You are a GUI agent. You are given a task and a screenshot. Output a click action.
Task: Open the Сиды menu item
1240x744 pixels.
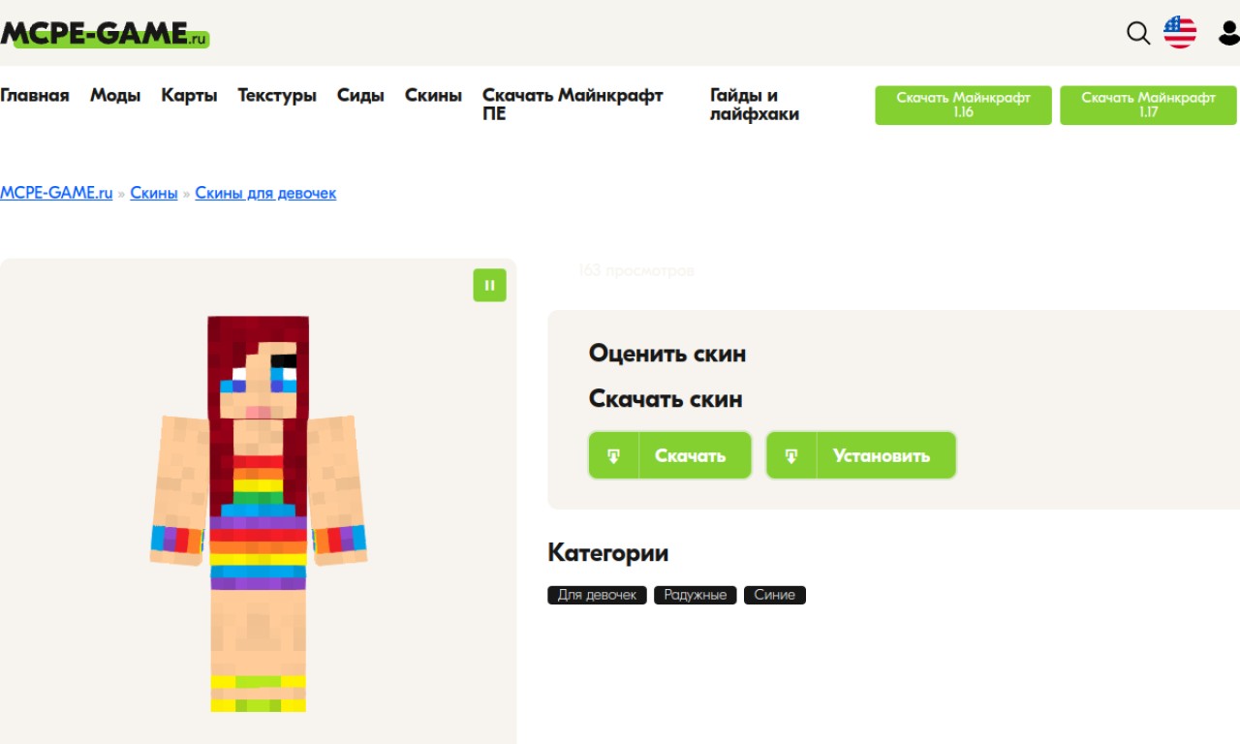click(360, 95)
